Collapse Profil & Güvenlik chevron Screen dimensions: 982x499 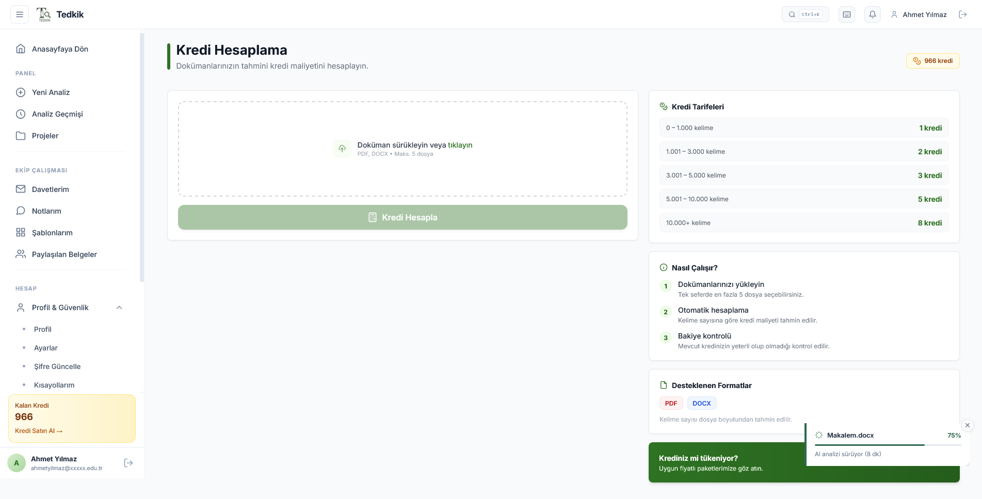(119, 308)
